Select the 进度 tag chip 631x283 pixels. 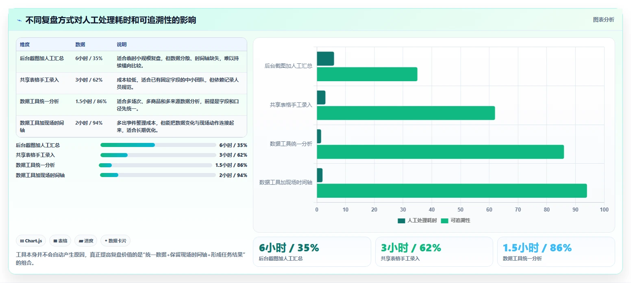point(86,241)
